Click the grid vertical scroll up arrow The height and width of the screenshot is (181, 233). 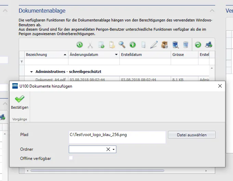(212, 68)
